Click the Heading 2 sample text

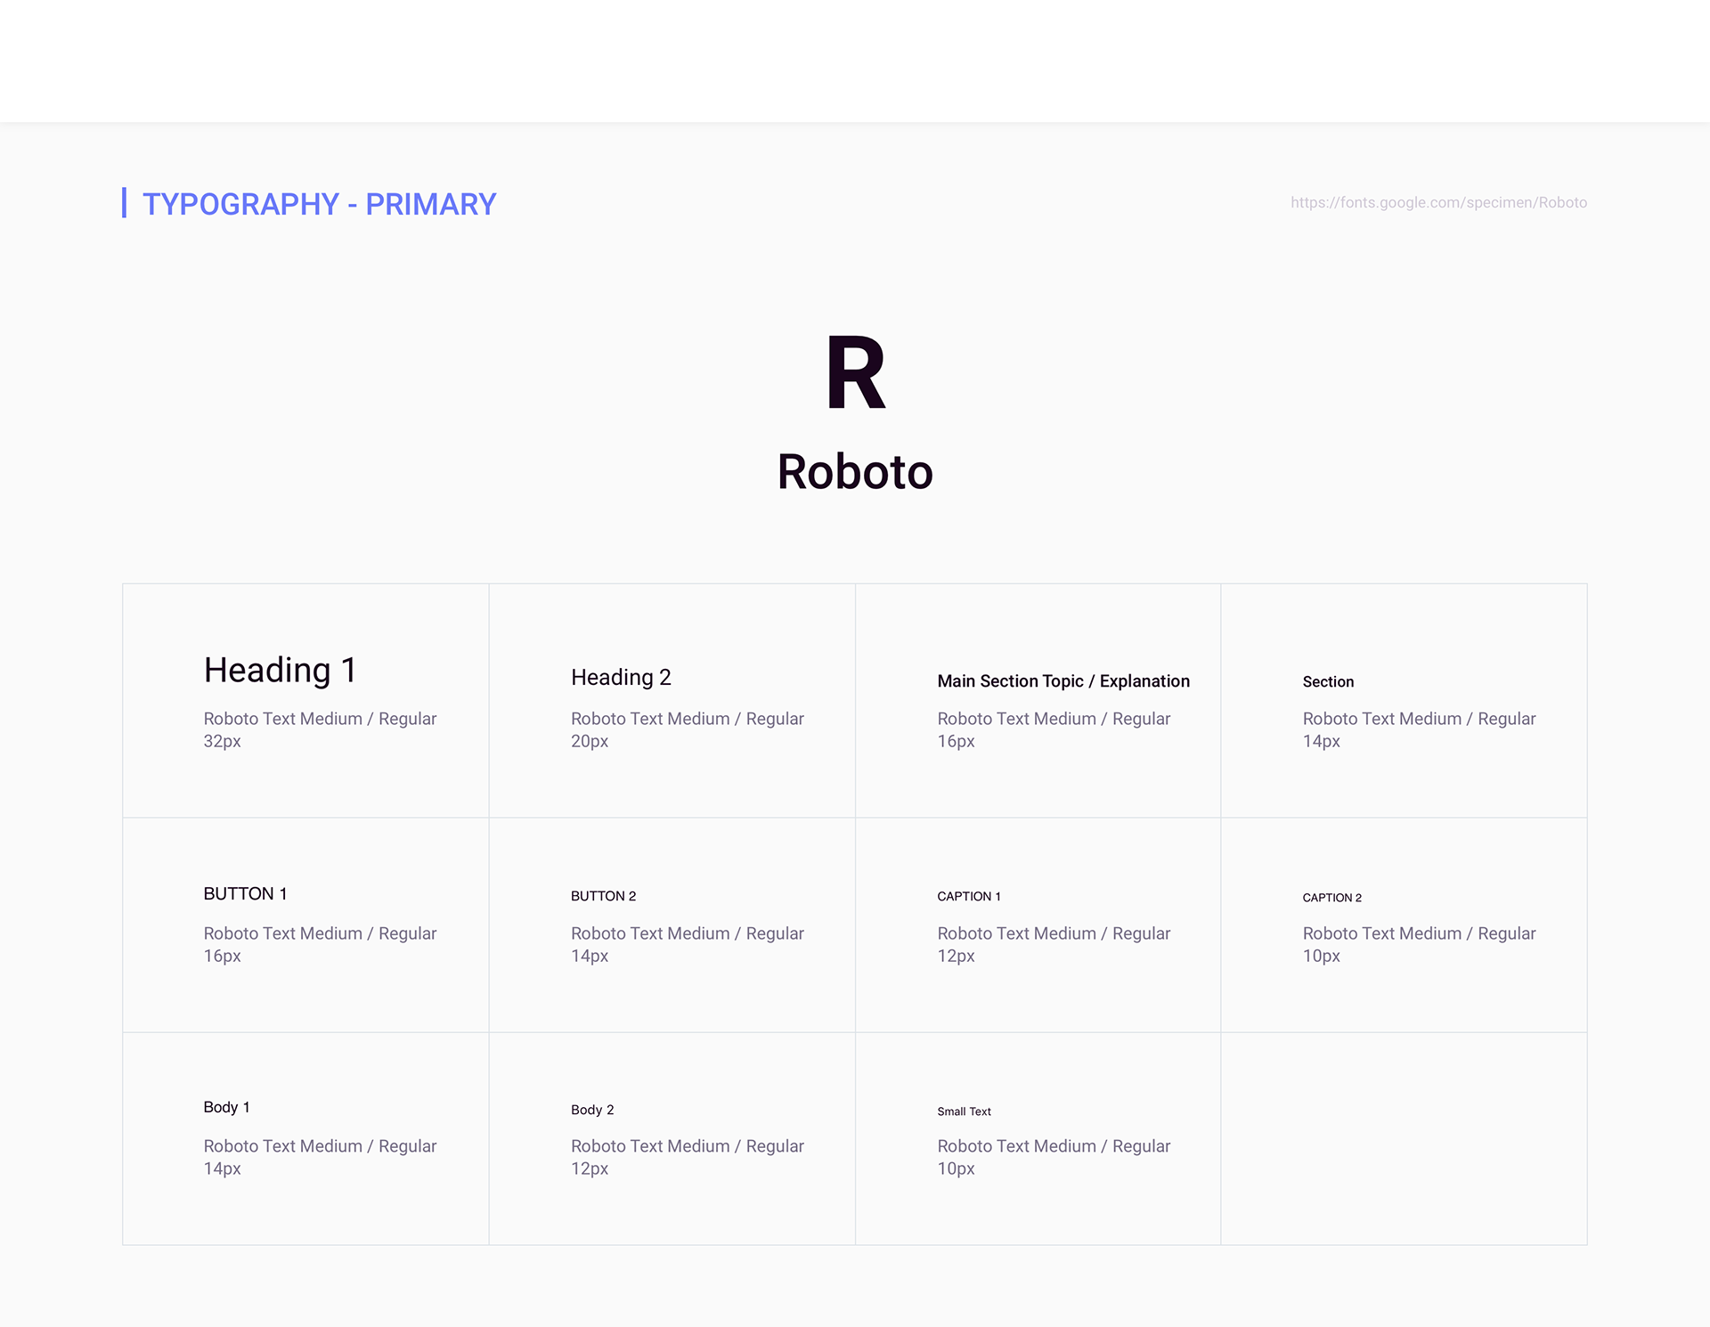point(621,677)
